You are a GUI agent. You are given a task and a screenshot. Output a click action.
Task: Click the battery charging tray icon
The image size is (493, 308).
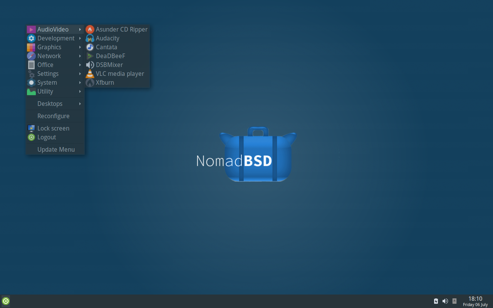[436, 301]
